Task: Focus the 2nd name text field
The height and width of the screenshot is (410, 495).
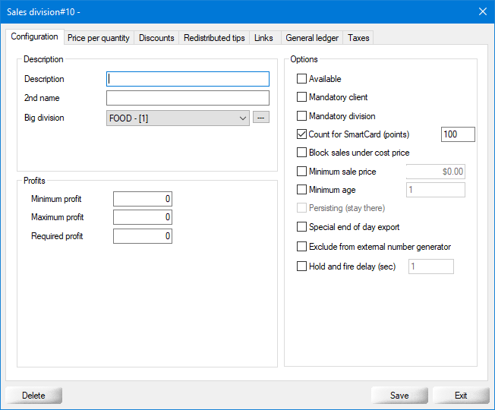Action: click(x=188, y=98)
